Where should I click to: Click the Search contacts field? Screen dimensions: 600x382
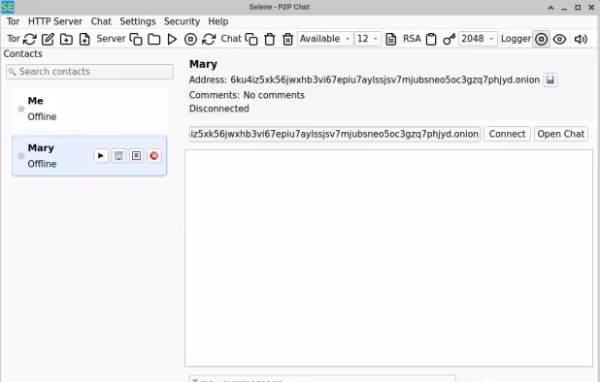click(89, 72)
